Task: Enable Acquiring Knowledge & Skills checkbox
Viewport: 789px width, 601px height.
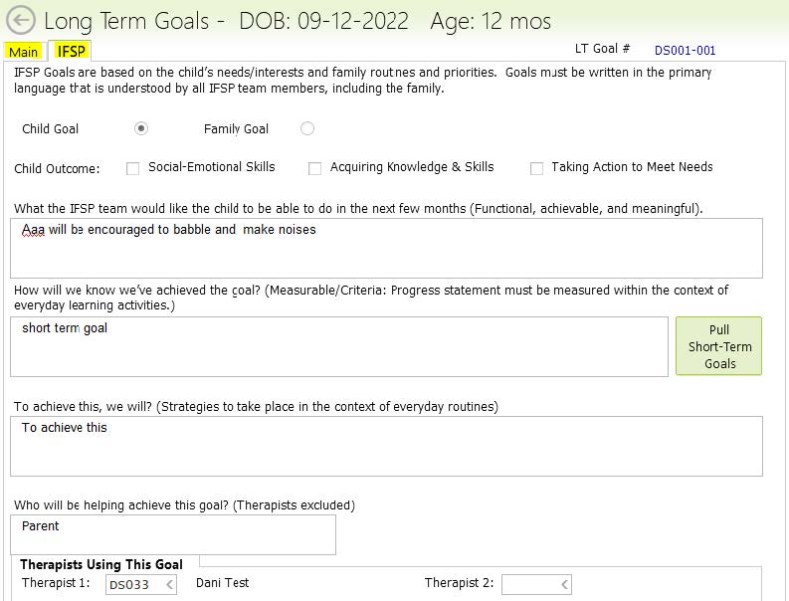Action: pos(315,168)
